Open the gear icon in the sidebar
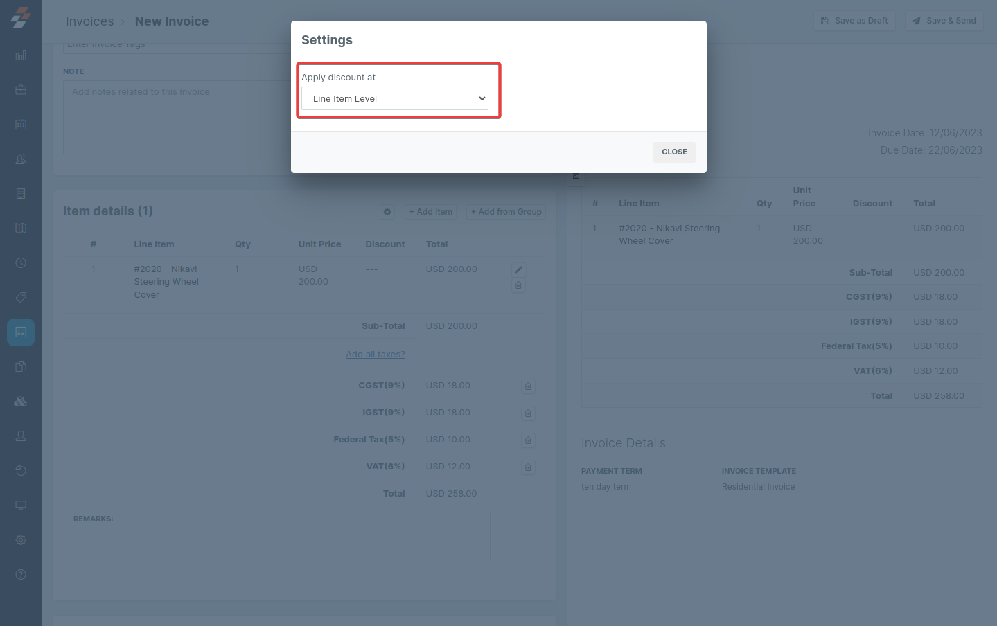The width and height of the screenshot is (997, 626). click(21, 540)
